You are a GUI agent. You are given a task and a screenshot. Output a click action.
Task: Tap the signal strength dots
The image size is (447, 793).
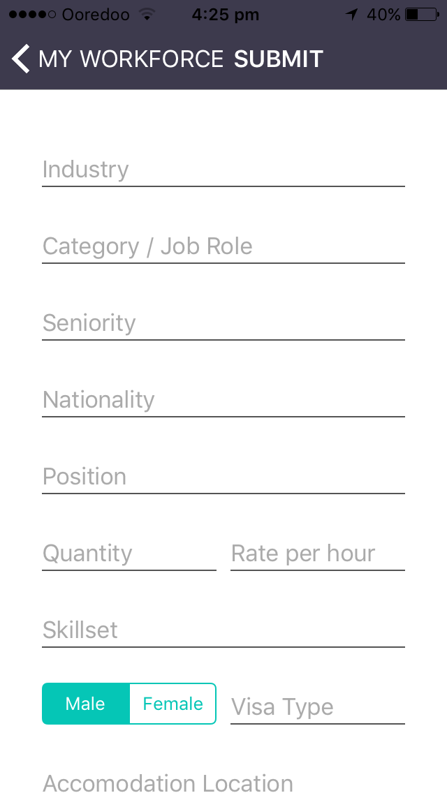coord(32,15)
